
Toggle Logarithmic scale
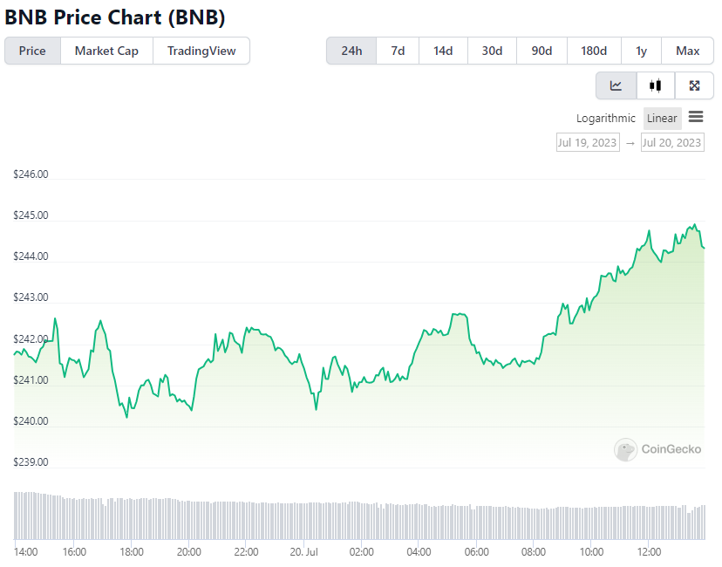pos(605,119)
